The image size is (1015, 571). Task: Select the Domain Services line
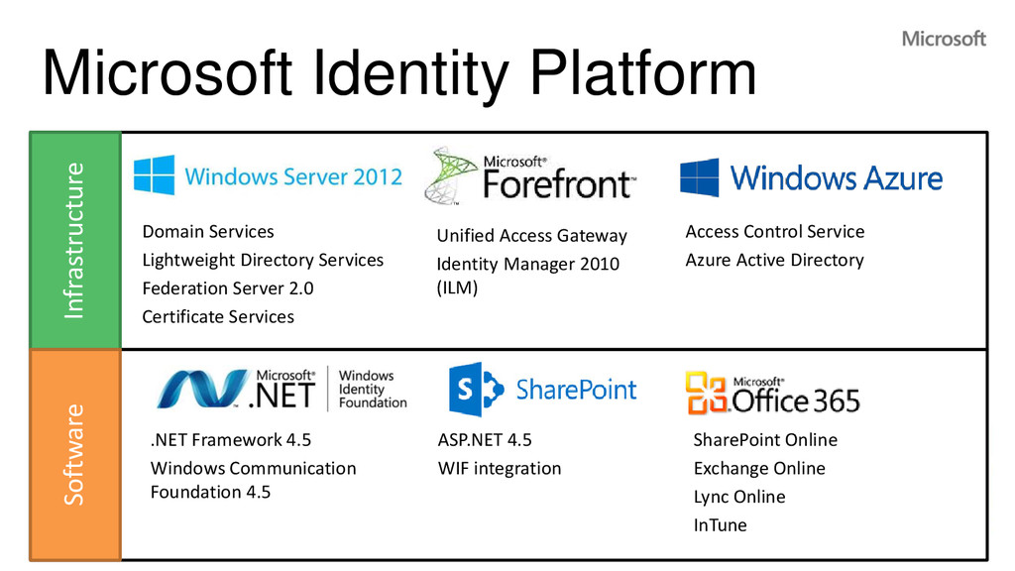pos(208,231)
